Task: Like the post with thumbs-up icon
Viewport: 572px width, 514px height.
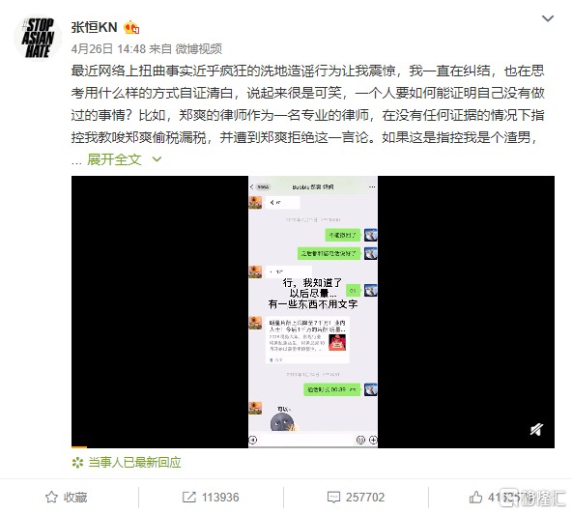Action: coord(475,497)
